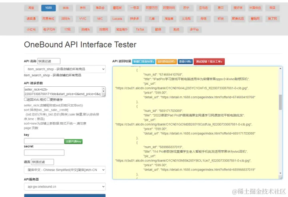Click the dark blue submit bar at bottom
288x197 pixels.
[65, 195]
